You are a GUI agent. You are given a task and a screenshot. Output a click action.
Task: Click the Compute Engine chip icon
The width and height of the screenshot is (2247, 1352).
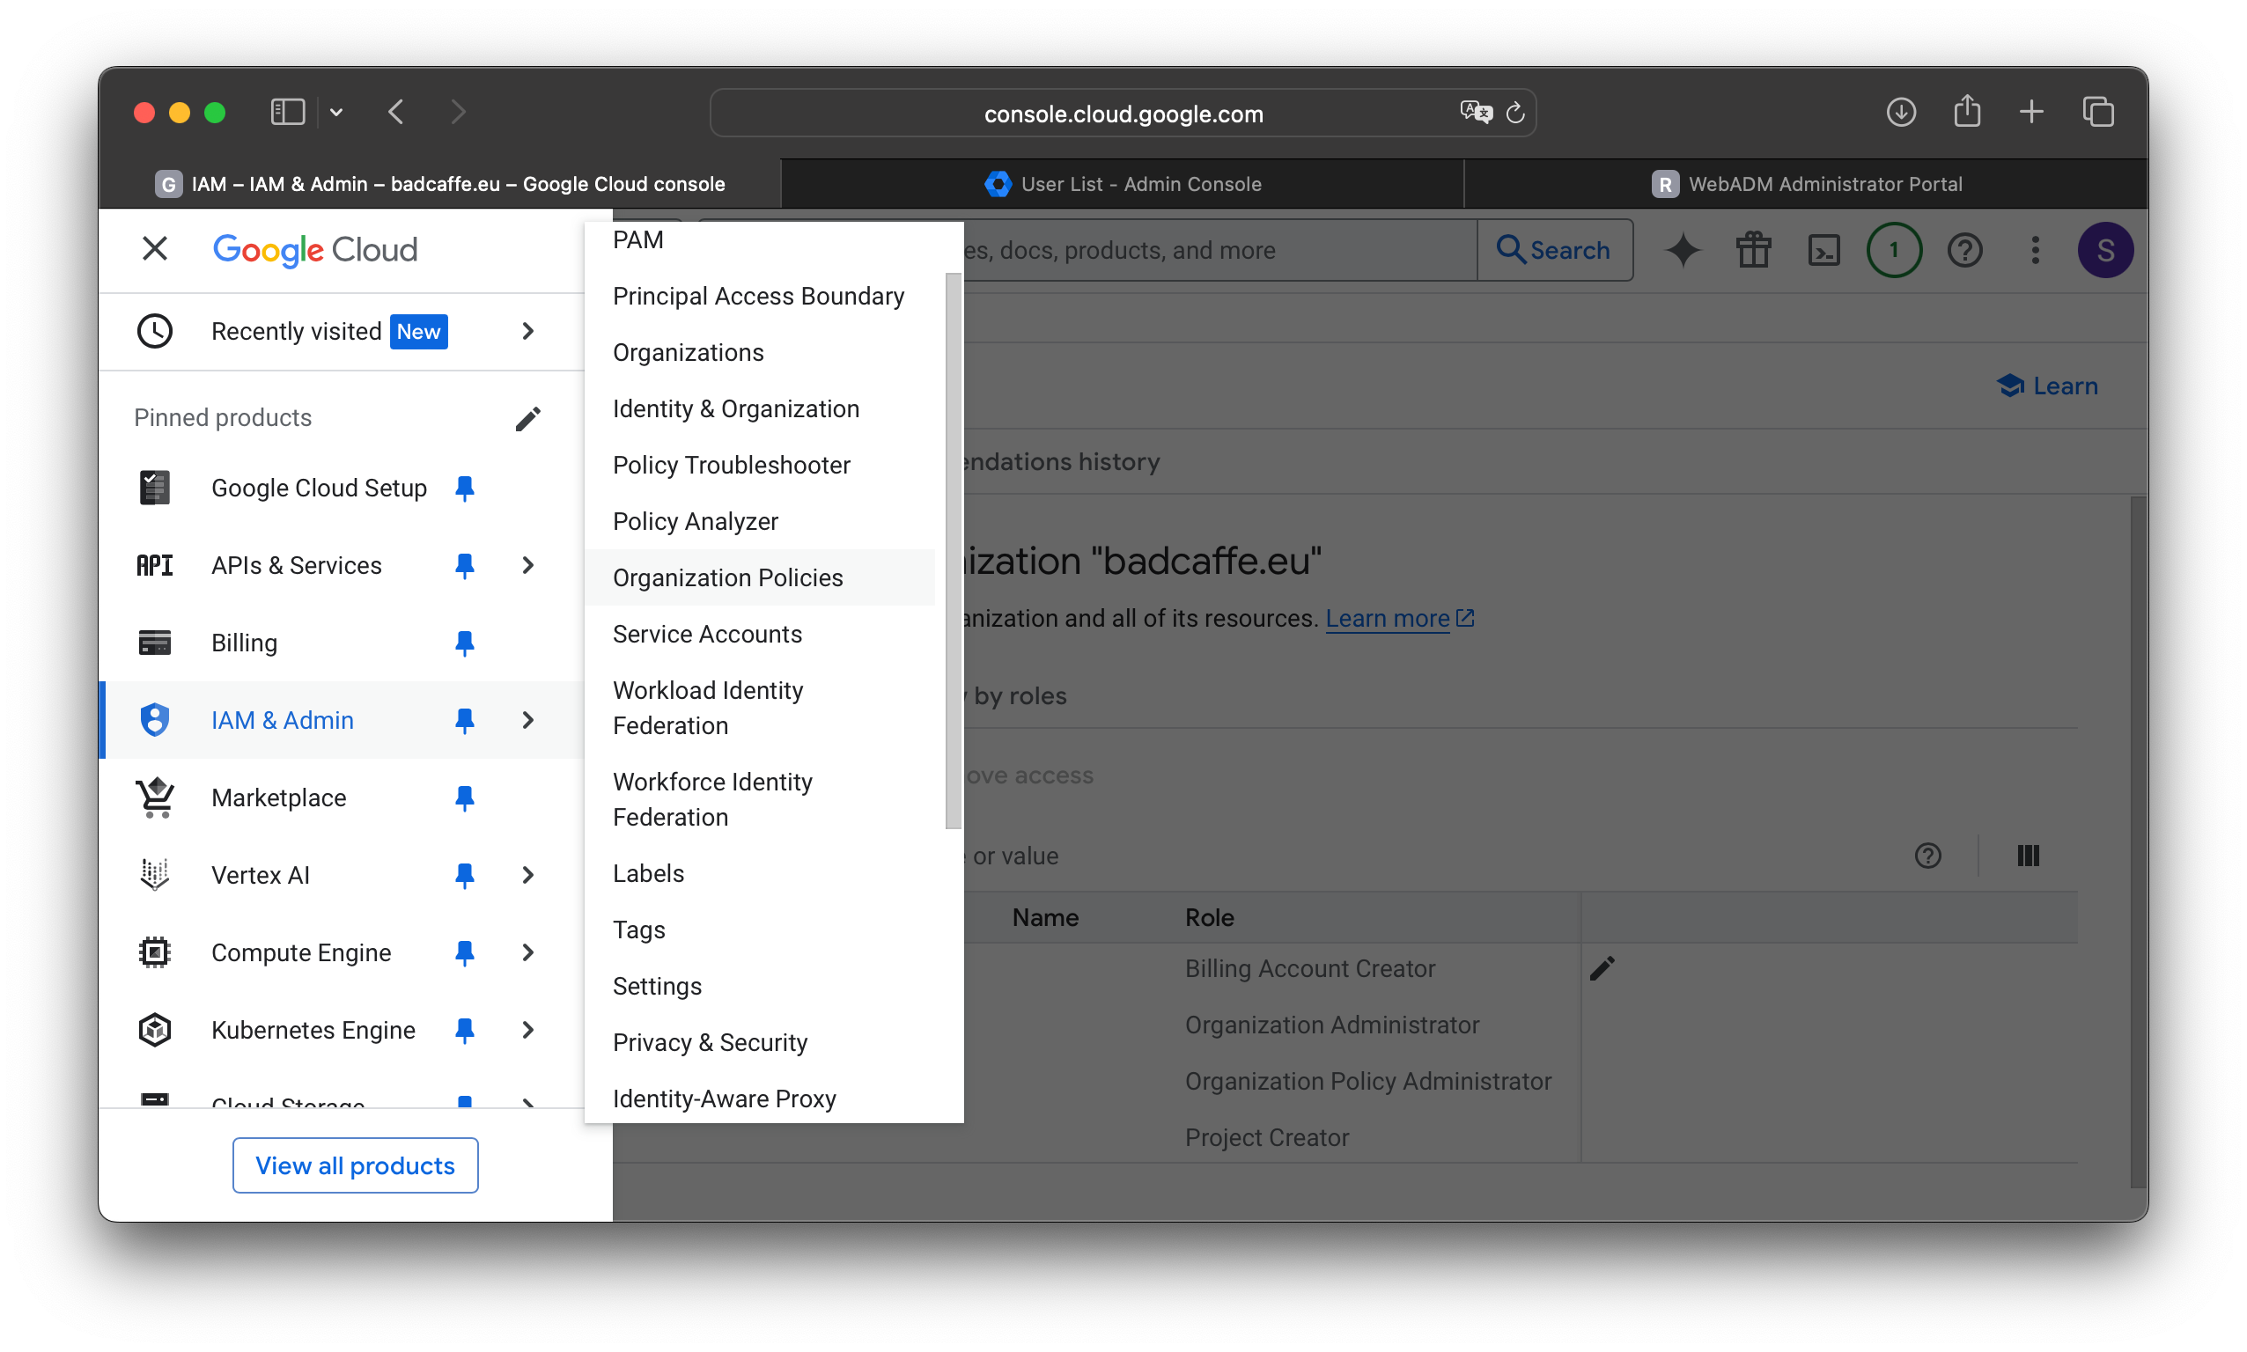[155, 952]
